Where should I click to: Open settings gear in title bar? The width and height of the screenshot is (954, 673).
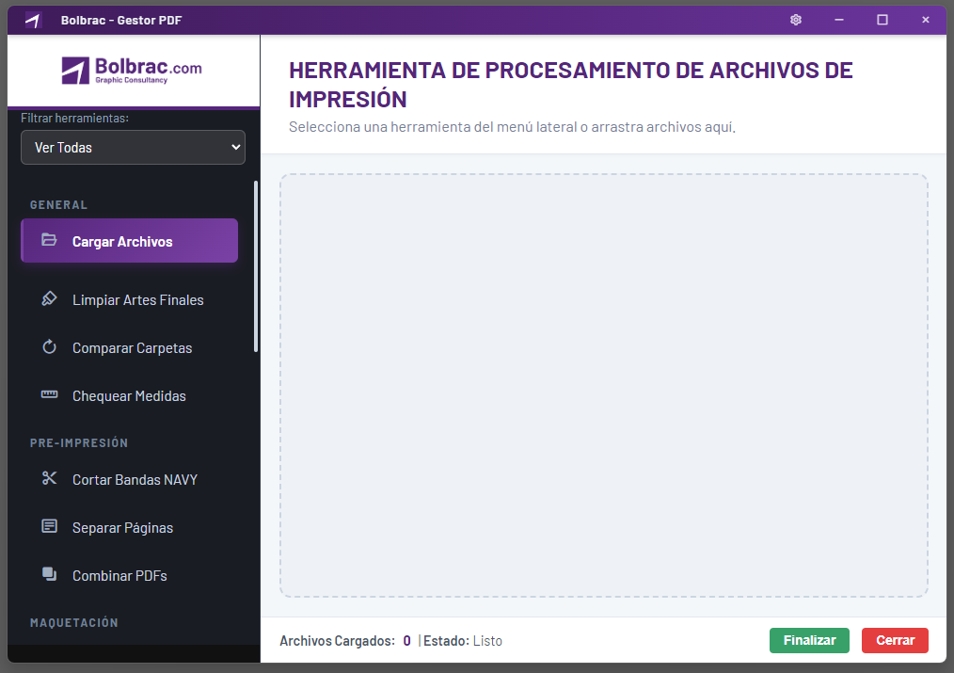pos(795,20)
